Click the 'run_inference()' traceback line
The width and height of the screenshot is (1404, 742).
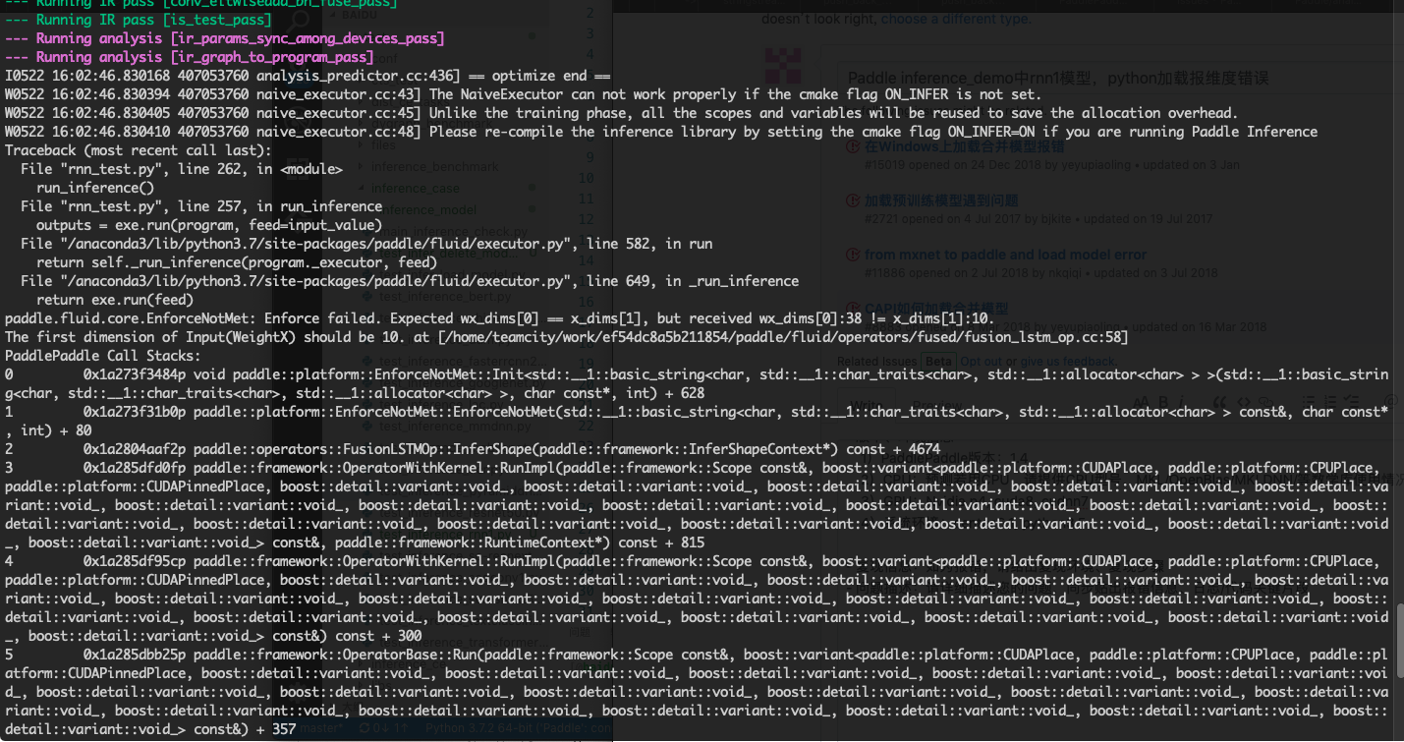(95, 188)
